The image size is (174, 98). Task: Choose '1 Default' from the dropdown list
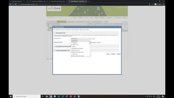click(x=80, y=47)
